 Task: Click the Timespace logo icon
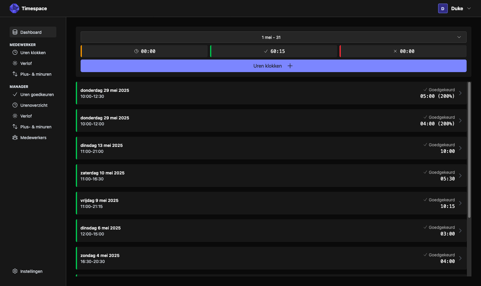14,8
